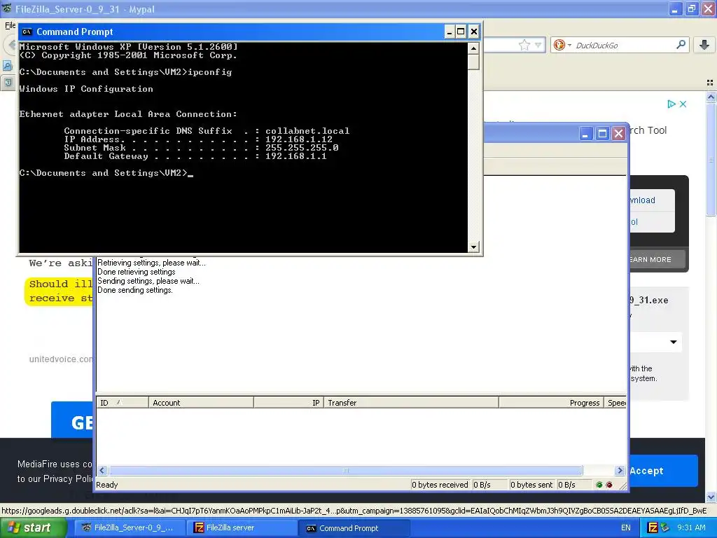Click browser page scroll down arrow

click(711, 497)
